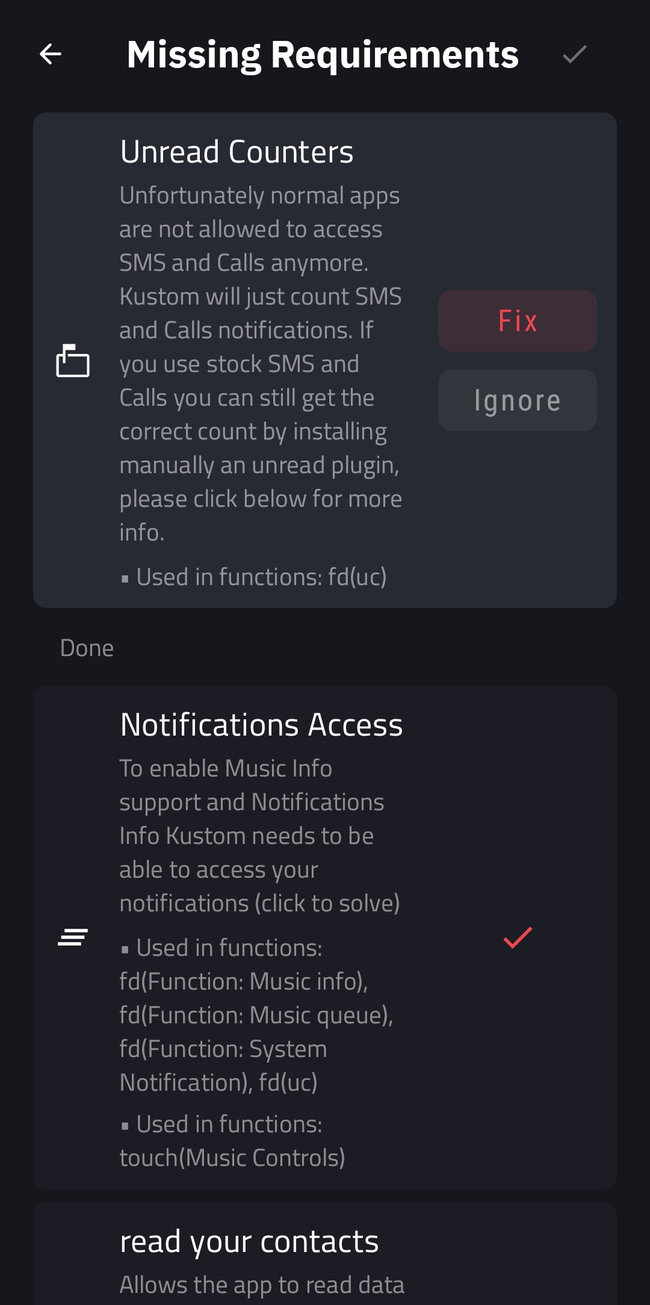
Task: Tap the Notifications Access lines icon
Action: [x=73, y=937]
